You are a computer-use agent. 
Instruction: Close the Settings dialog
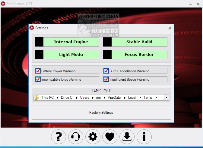170,28
